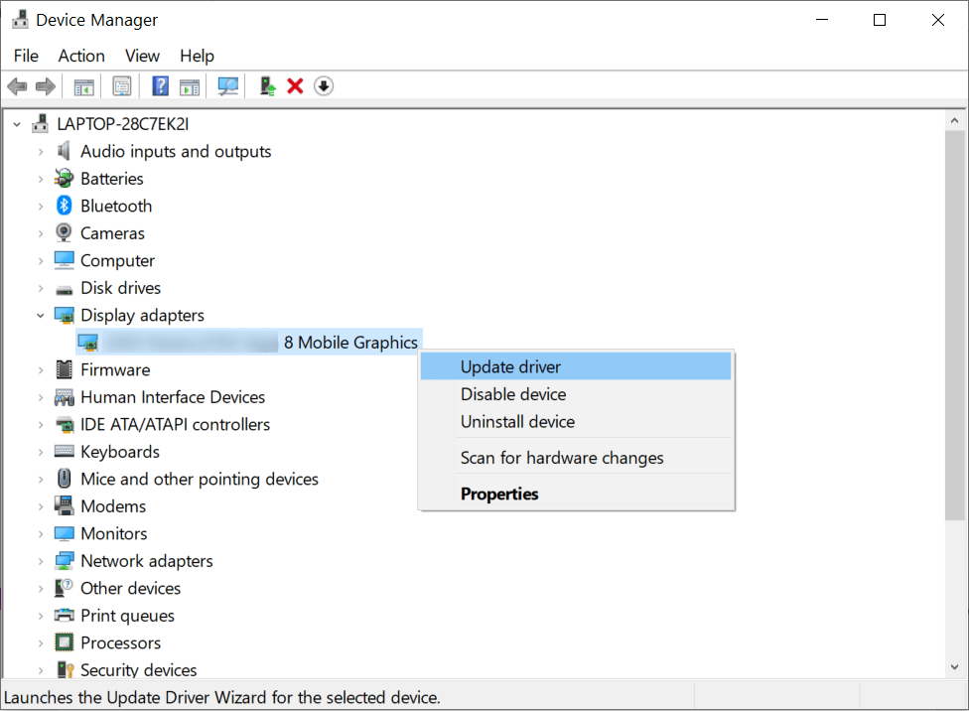Toggle the action pane toolbar icon
The image size is (969, 711).
pyautogui.click(x=190, y=86)
